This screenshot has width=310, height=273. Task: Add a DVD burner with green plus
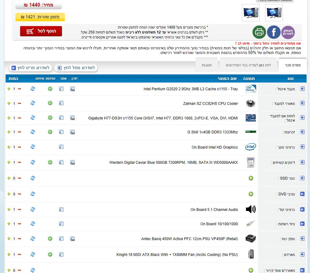pos(251,194)
